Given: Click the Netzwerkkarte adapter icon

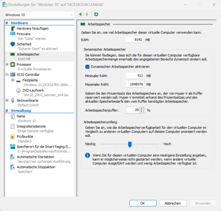Looking at the screenshot, I should [x=13, y=101].
